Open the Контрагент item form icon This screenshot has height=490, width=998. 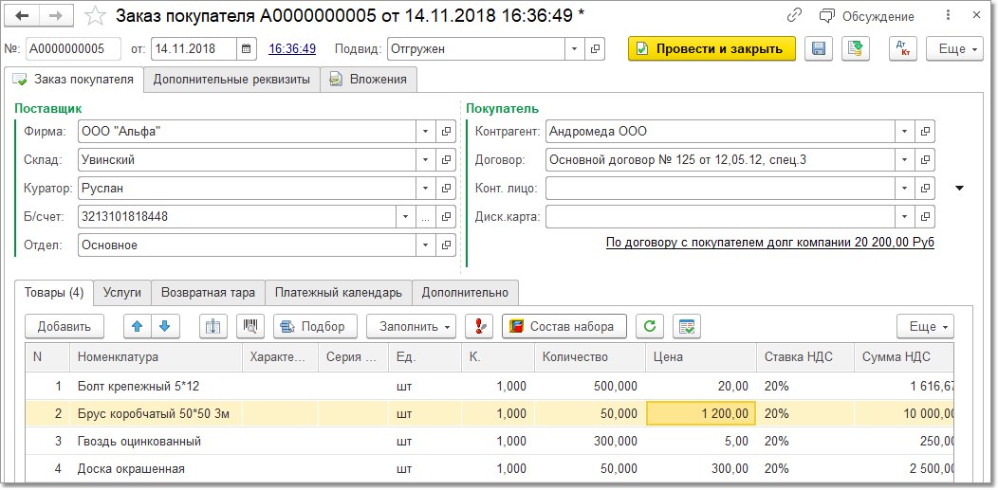pyautogui.click(x=926, y=132)
